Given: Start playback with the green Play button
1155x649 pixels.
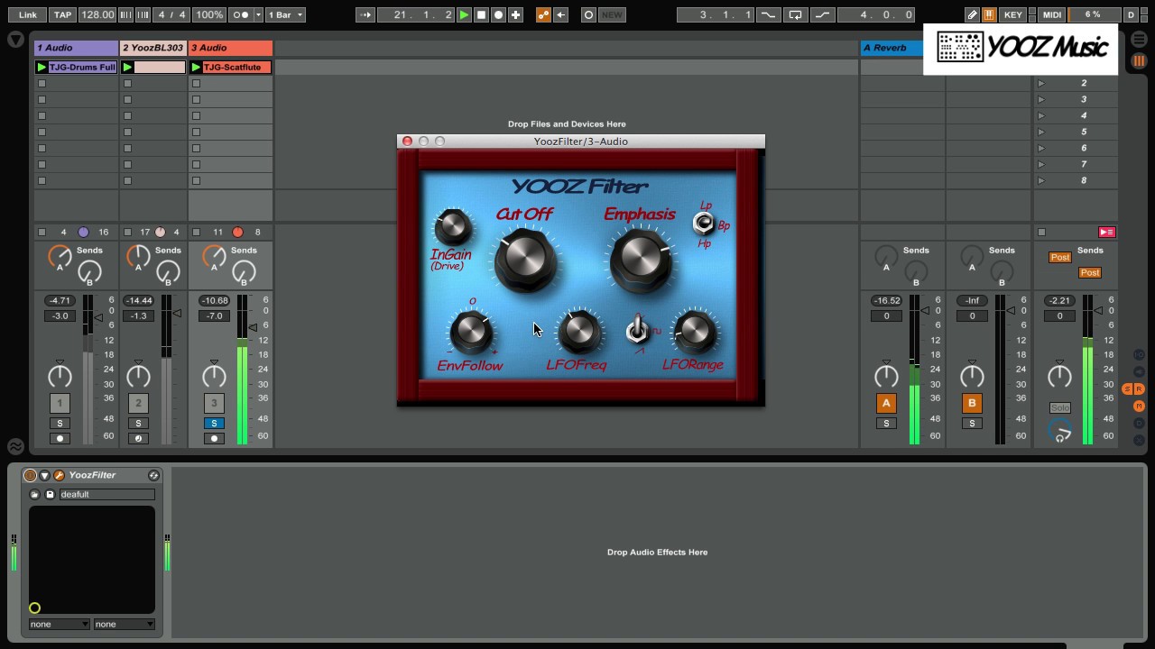Looking at the screenshot, I should pos(464,14).
